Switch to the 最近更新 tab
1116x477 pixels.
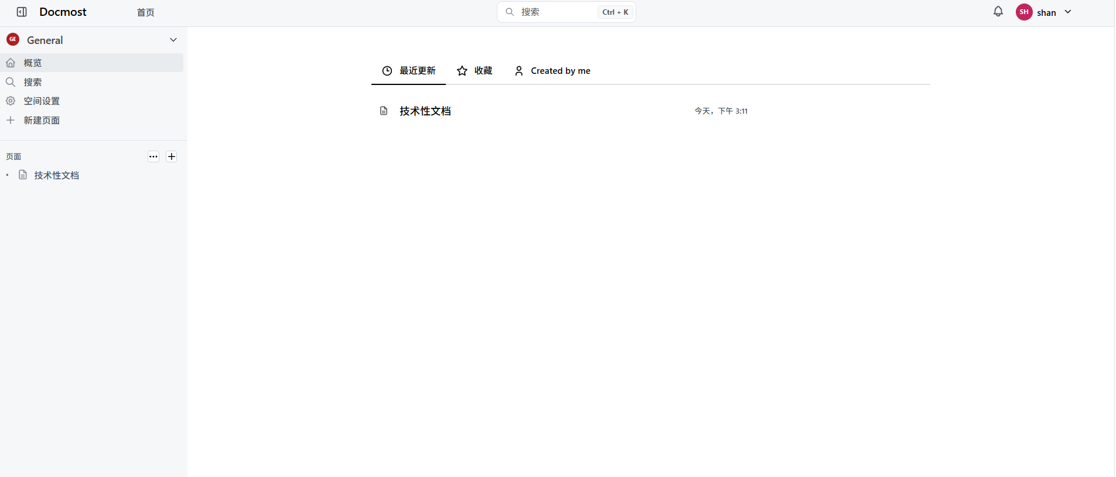pos(408,71)
